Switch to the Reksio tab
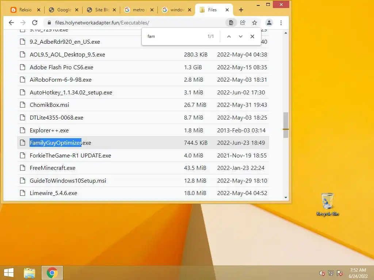 [x=25, y=10]
